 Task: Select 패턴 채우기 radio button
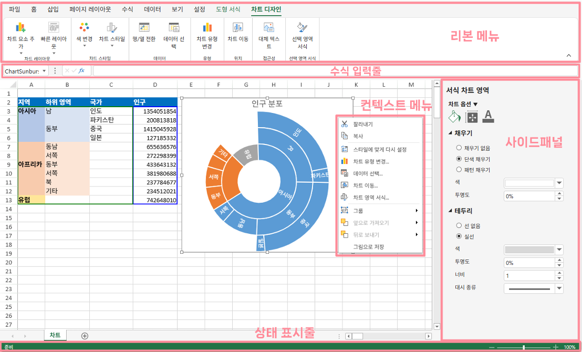point(459,170)
